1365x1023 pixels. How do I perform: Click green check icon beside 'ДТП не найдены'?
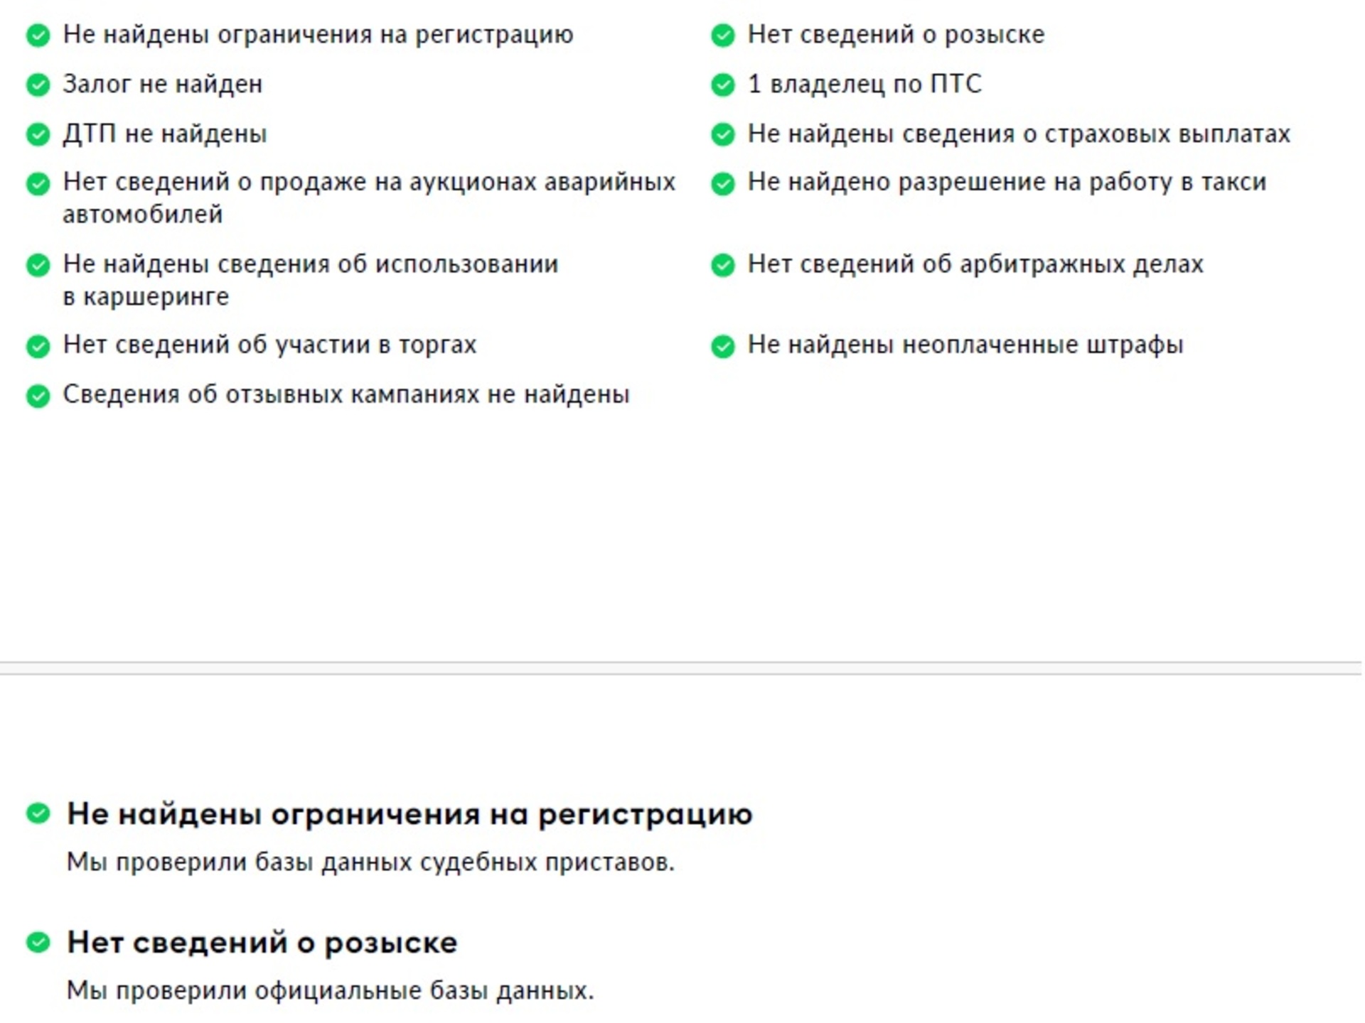tap(38, 135)
